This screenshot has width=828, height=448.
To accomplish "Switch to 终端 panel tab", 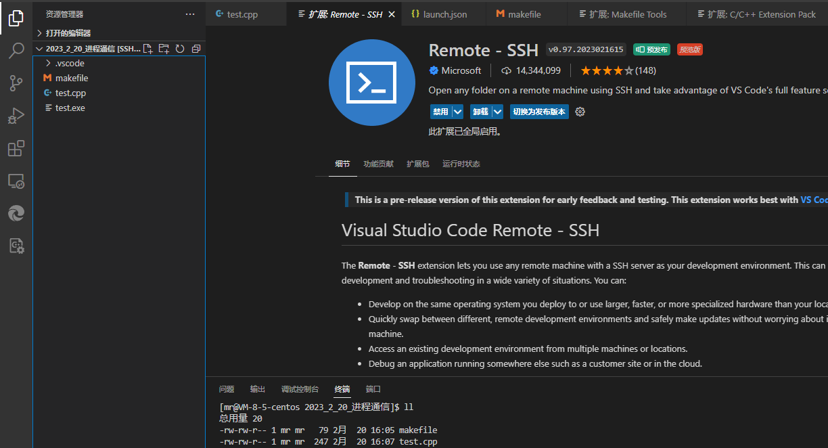I will 342,389.
